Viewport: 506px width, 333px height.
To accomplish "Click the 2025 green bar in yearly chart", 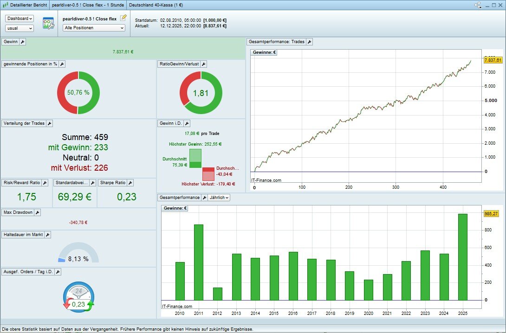I will [x=462, y=256].
